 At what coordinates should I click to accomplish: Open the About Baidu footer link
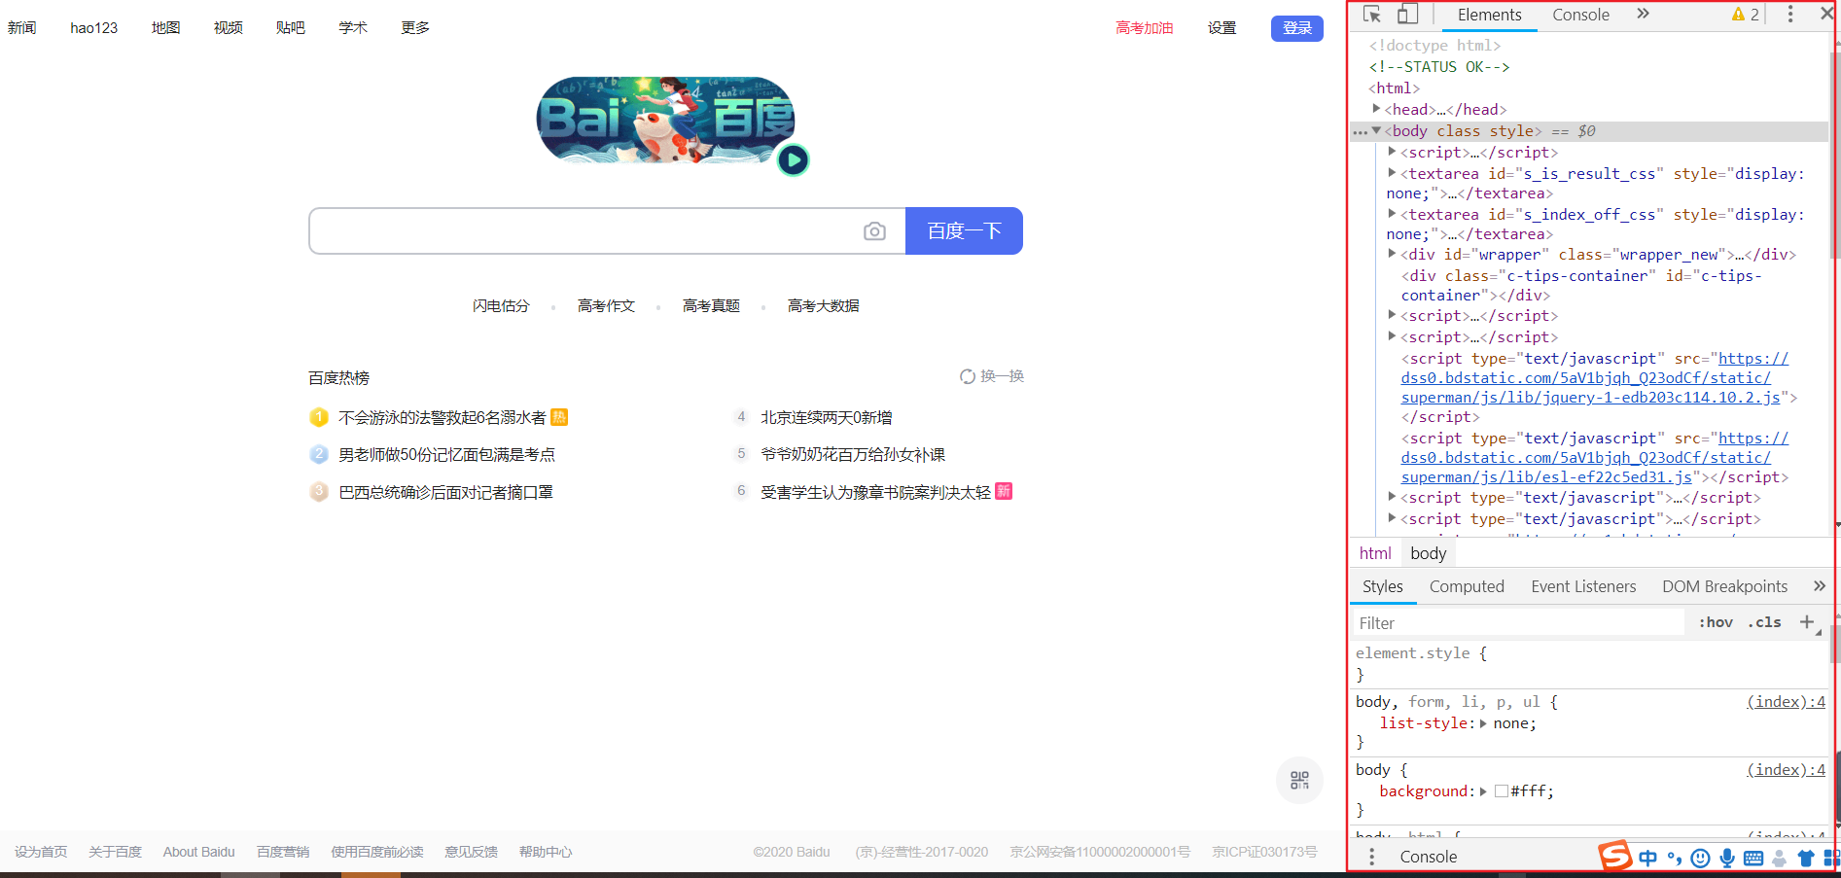pyautogui.click(x=198, y=852)
